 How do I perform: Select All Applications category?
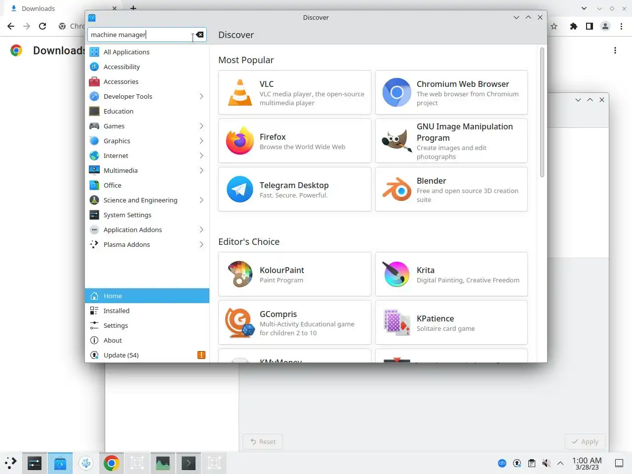point(147,52)
